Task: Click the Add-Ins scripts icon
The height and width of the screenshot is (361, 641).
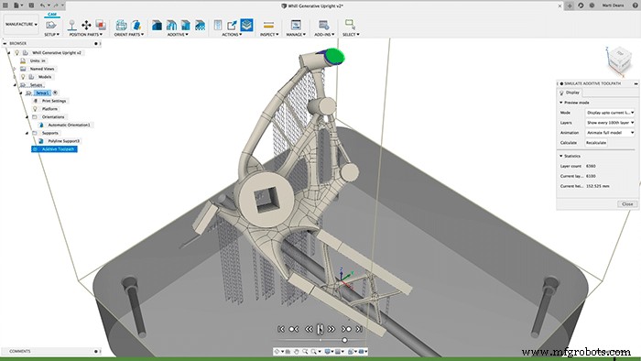Action: (x=324, y=25)
